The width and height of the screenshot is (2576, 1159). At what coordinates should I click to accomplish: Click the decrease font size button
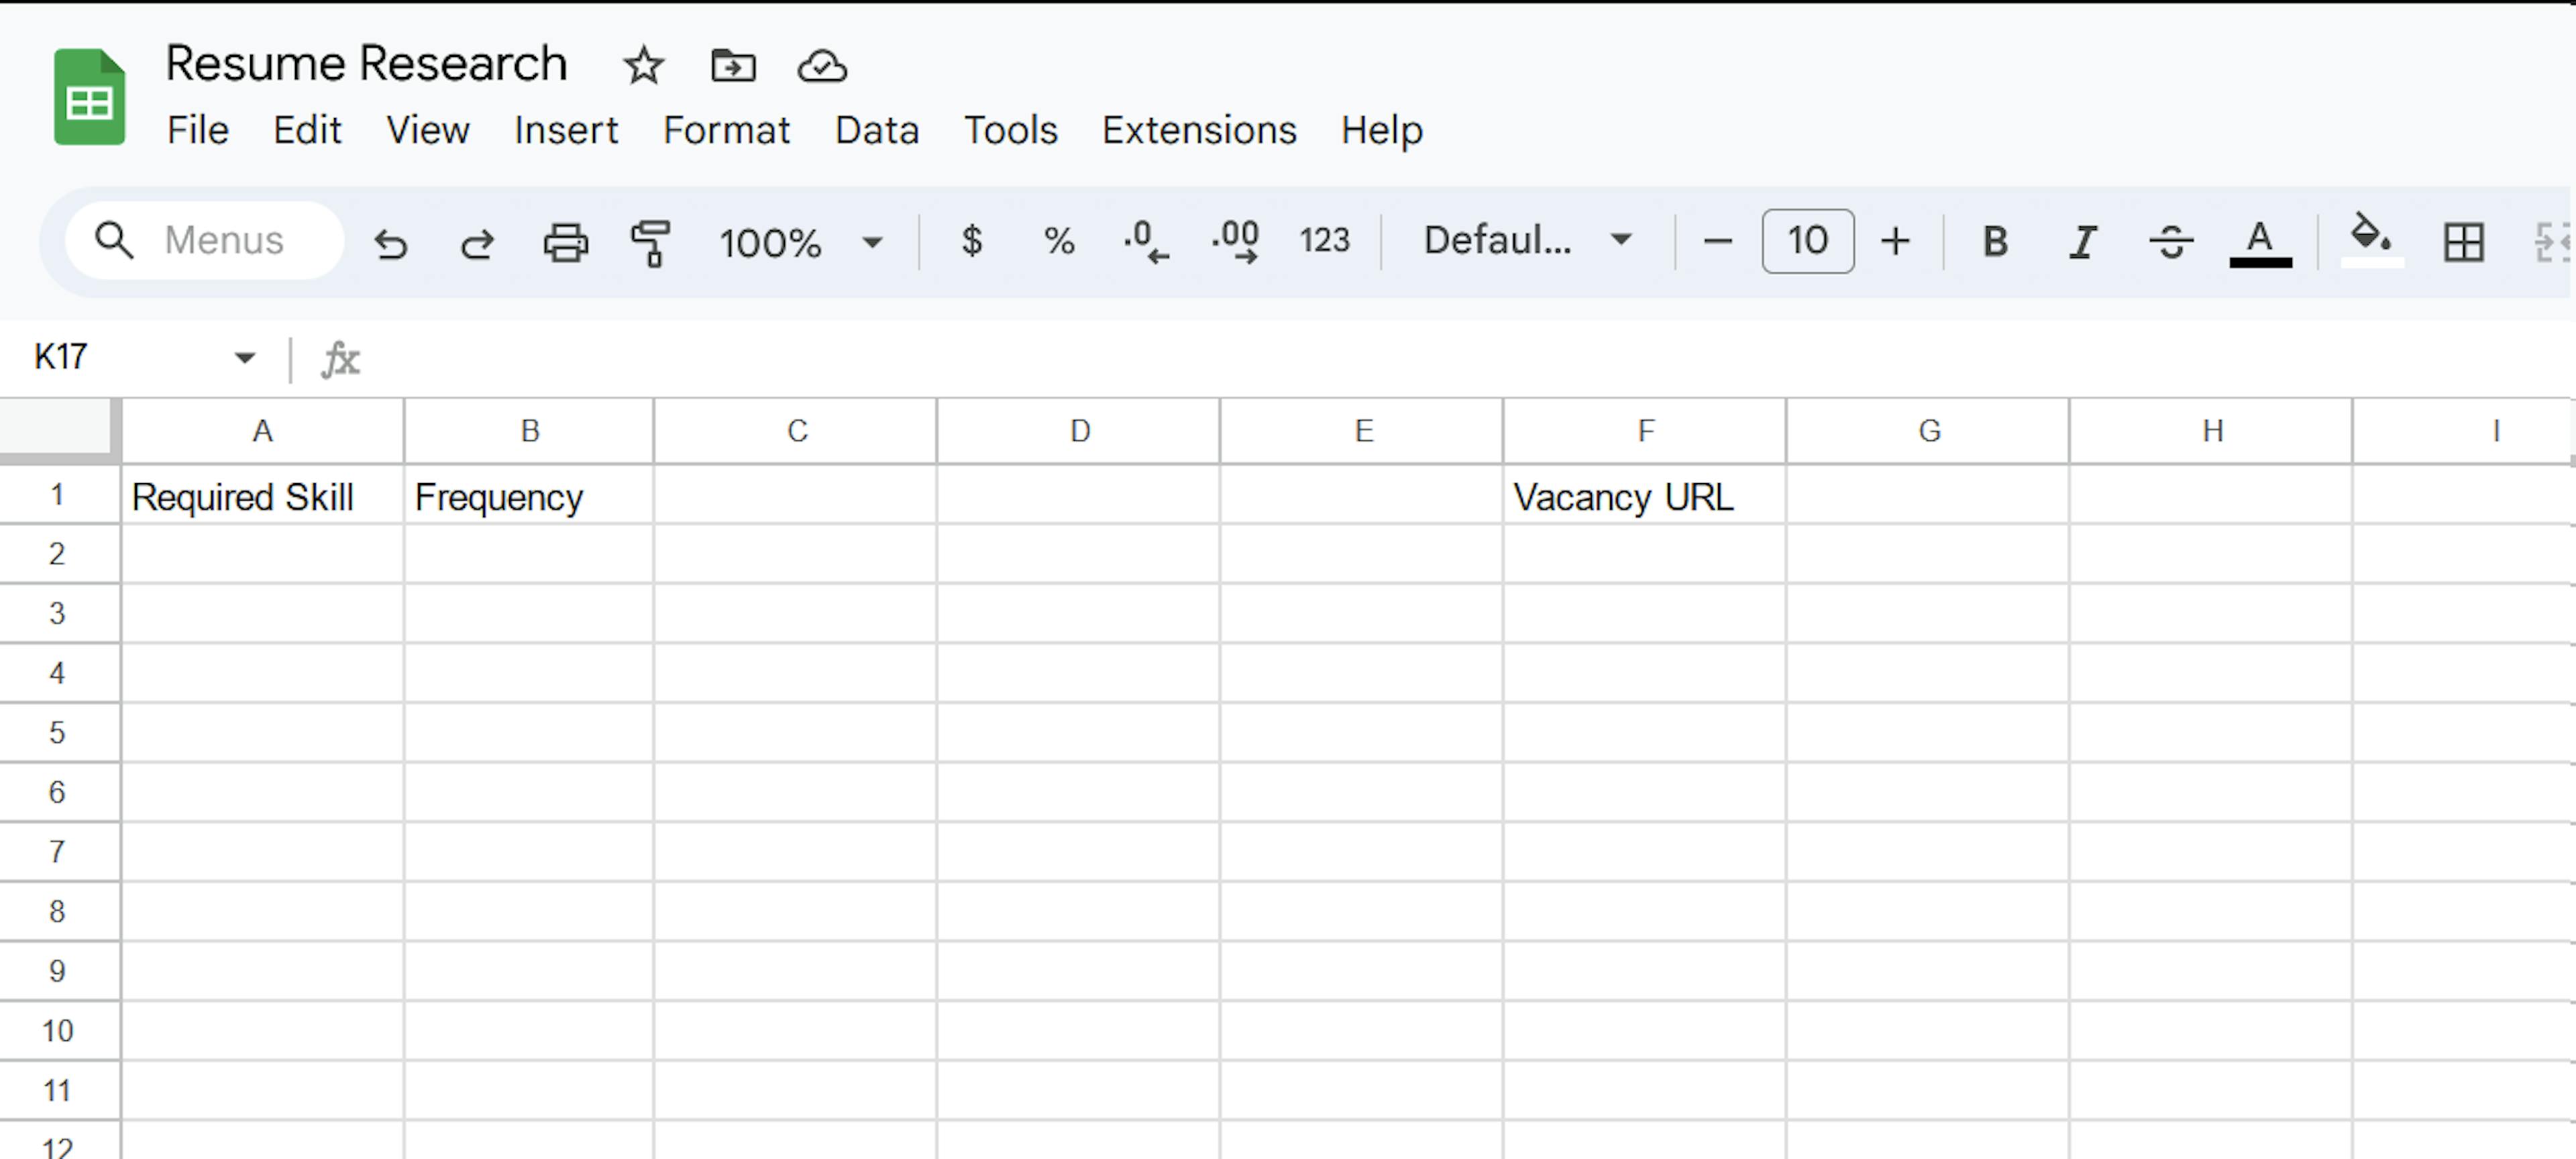click(x=1720, y=242)
